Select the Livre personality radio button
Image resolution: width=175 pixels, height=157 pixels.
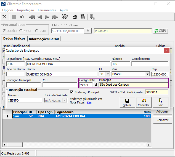pos(36,31)
